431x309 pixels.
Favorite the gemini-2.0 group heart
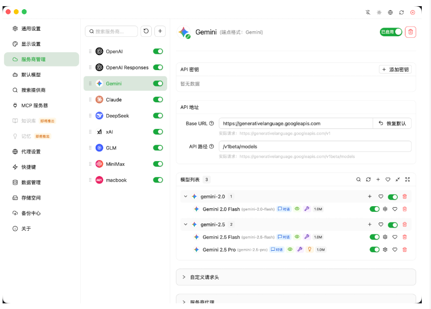click(381, 196)
